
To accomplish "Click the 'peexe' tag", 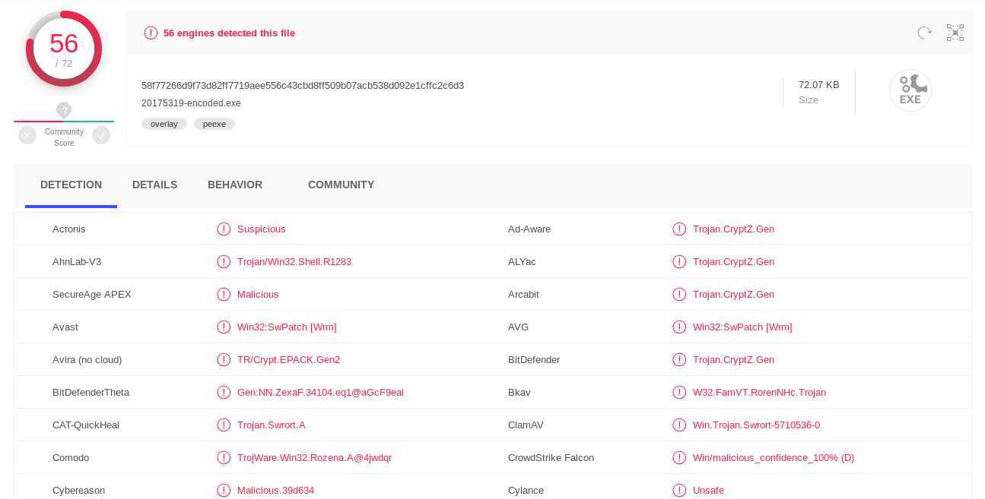I will [214, 124].
